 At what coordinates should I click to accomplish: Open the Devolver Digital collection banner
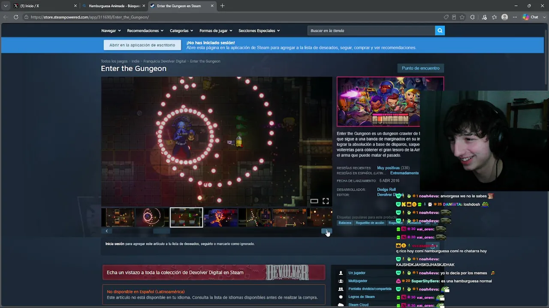(x=214, y=272)
